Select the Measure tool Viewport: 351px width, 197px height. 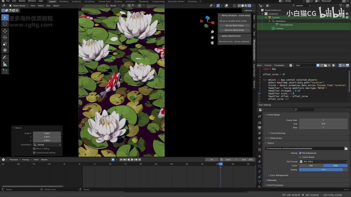click(5, 64)
